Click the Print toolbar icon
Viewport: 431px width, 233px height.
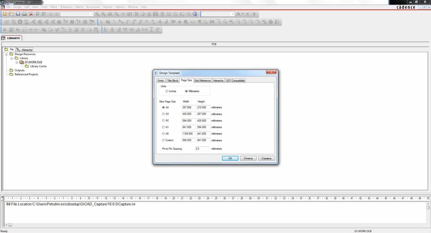24,14
